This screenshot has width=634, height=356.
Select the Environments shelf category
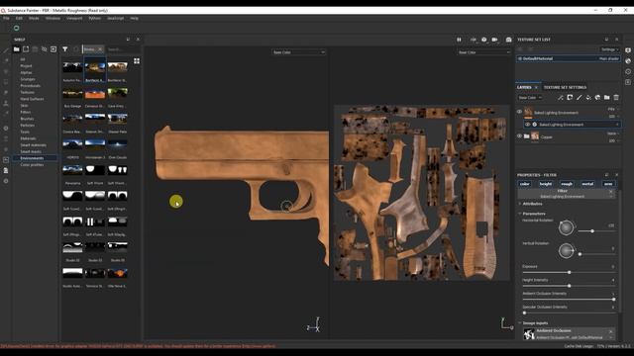32,158
